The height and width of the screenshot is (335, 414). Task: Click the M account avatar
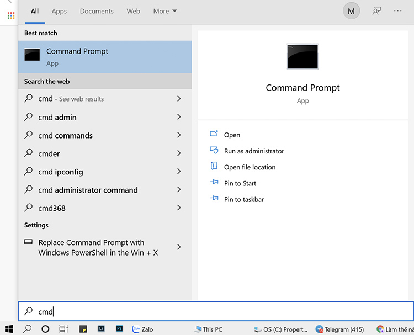pyautogui.click(x=351, y=11)
